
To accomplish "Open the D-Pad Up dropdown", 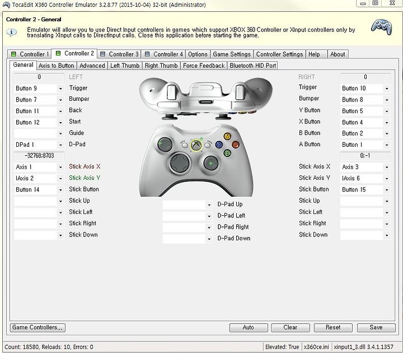I will coord(188,205).
